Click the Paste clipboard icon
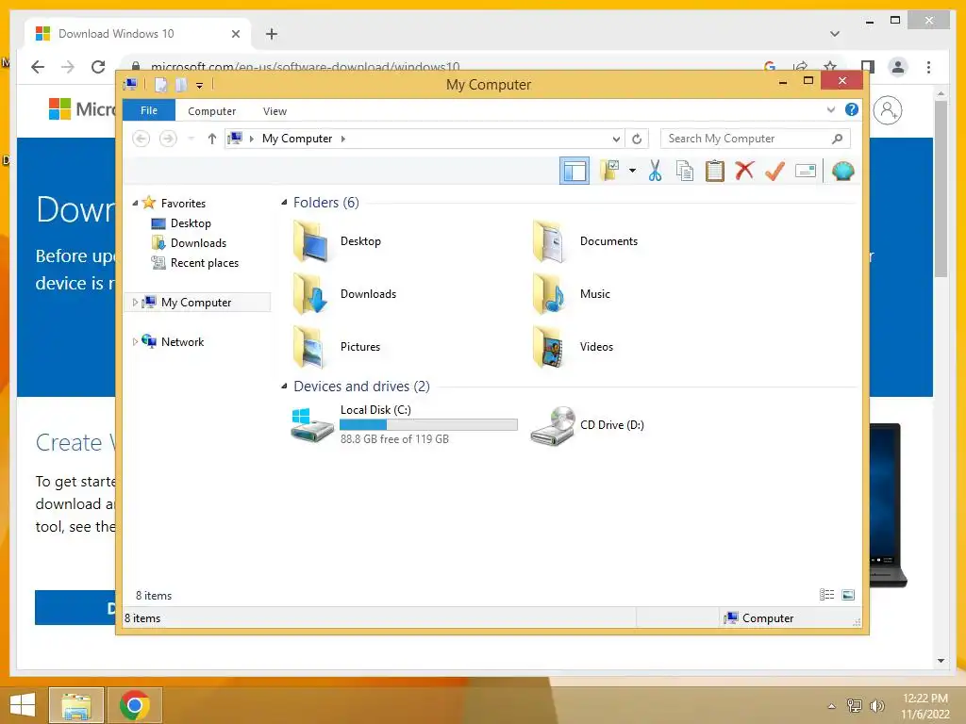 click(715, 171)
